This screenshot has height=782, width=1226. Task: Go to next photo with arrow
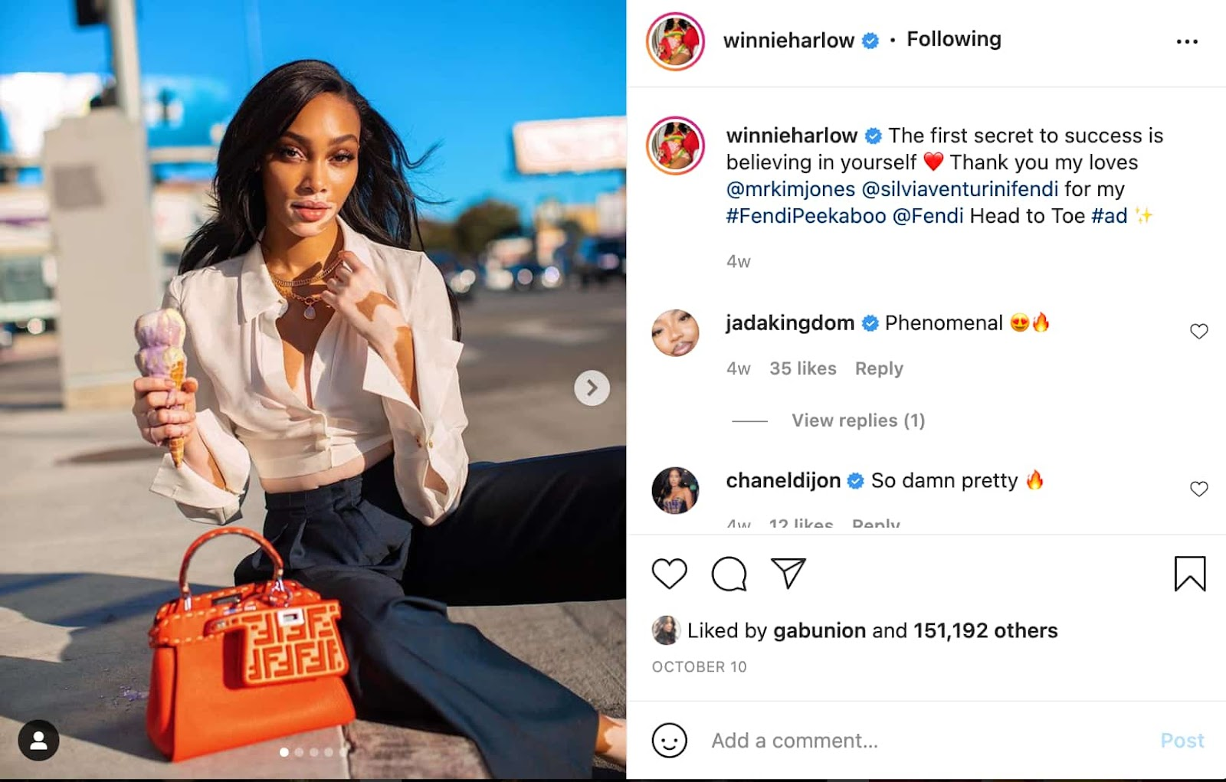point(592,388)
